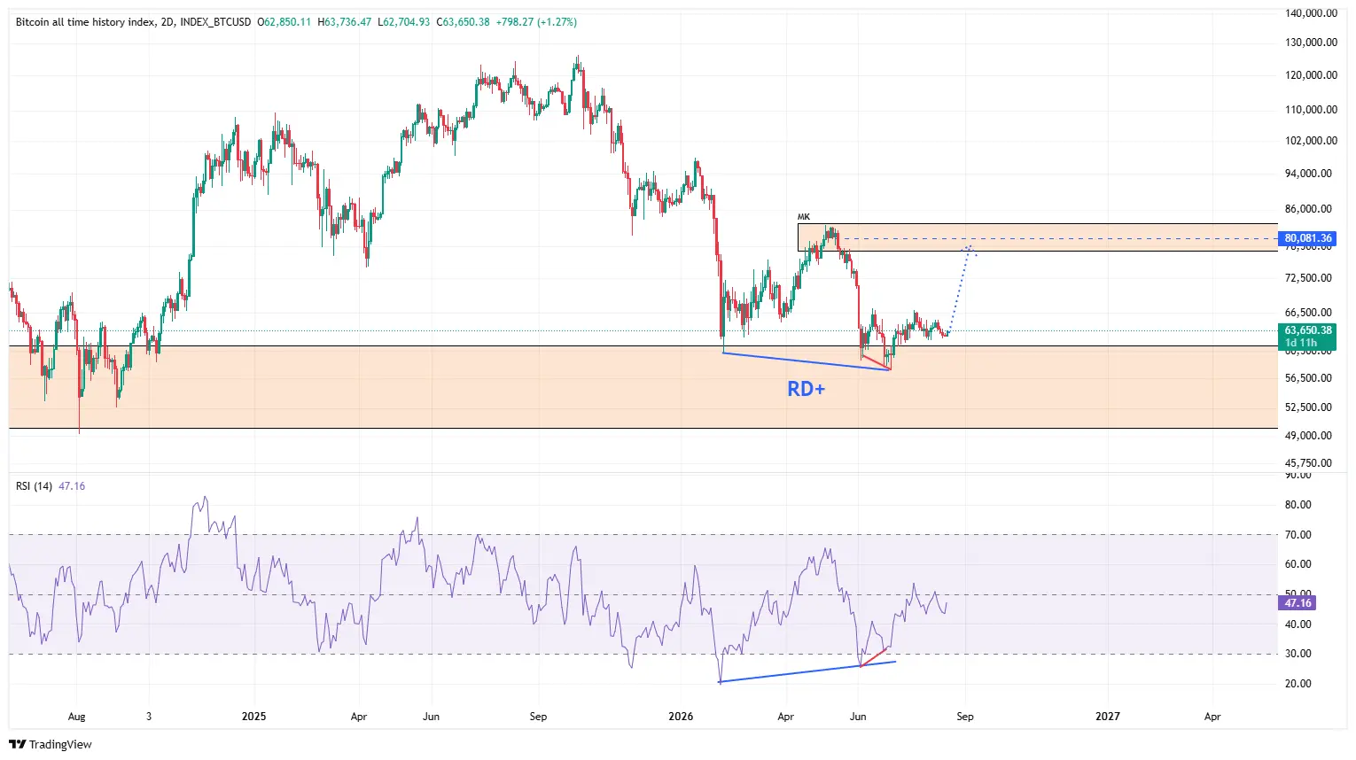1356x760 pixels.
Task: Click the 1d 11h bar countdown
Action: coord(1301,343)
